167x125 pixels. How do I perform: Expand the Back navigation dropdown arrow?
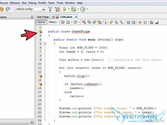[71, 22]
